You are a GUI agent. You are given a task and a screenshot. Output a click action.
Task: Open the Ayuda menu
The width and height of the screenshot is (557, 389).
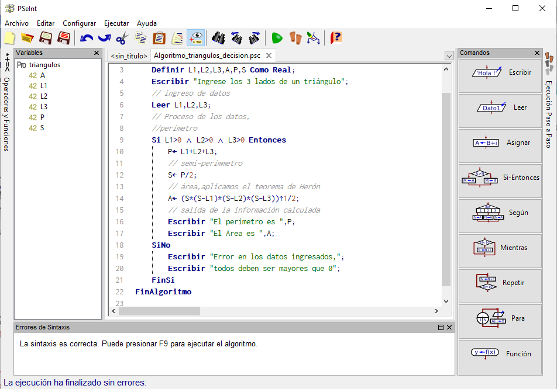coord(147,23)
